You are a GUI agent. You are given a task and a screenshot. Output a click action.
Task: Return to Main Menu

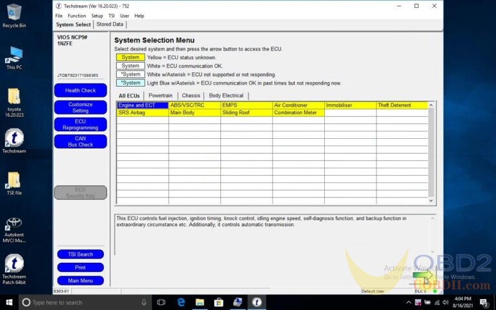[x=80, y=280]
